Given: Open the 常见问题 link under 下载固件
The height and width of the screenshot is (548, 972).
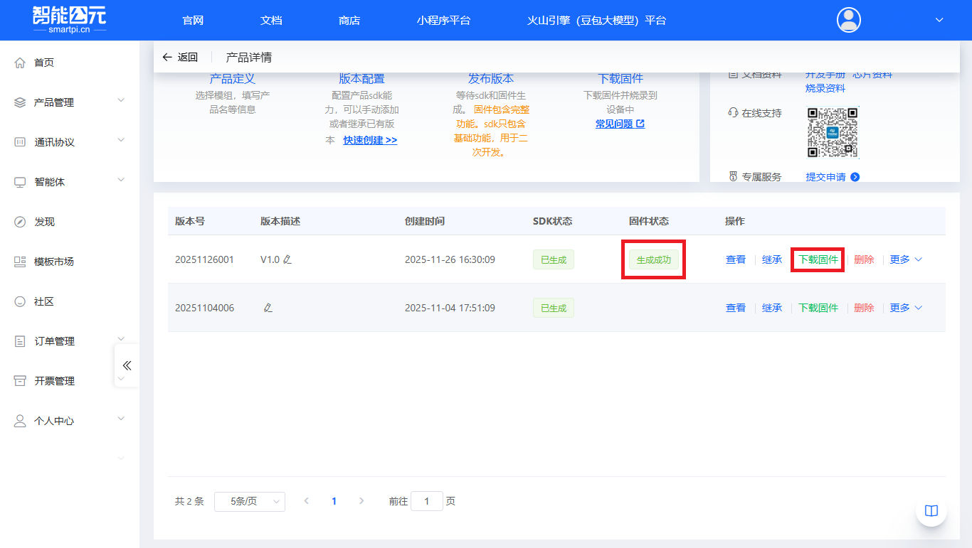Looking at the screenshot, I should tap(620, 124).
